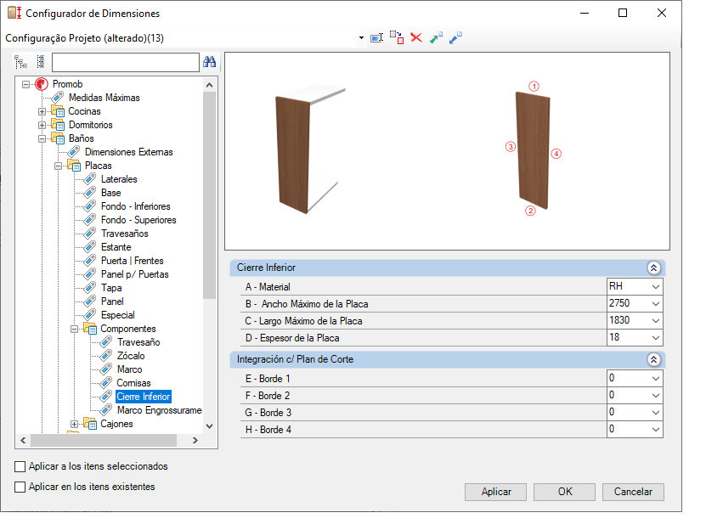Click the tag icon beside Estante

tap(90, 247)
